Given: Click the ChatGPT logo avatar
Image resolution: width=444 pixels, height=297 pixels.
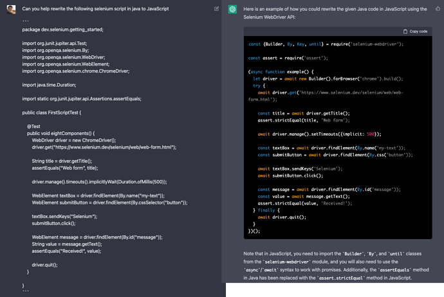Looking at the screenshot, I should [x=232, y=10].
